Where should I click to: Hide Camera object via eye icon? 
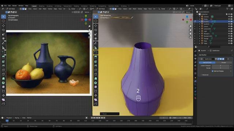[229, 17]
